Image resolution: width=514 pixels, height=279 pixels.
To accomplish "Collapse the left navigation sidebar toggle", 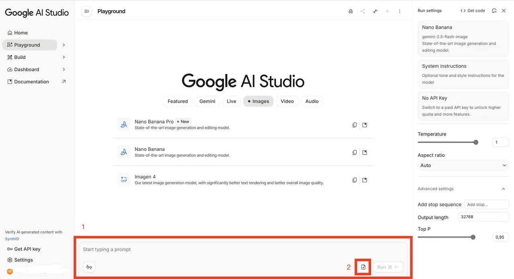I will (87, 11).
